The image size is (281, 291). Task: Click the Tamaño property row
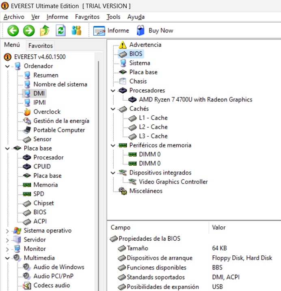(x=194, y=248)
